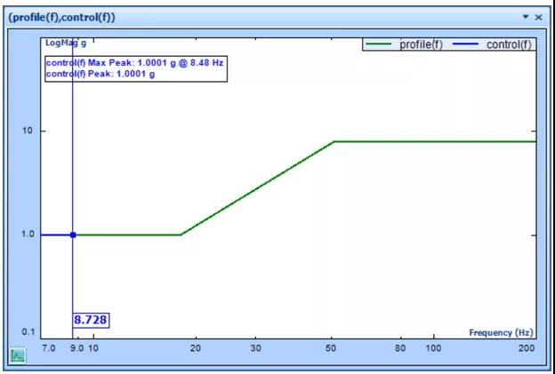555x374 pixels.
Task: Click the 200 Hz tick on frequency axis
Action: 527,348
